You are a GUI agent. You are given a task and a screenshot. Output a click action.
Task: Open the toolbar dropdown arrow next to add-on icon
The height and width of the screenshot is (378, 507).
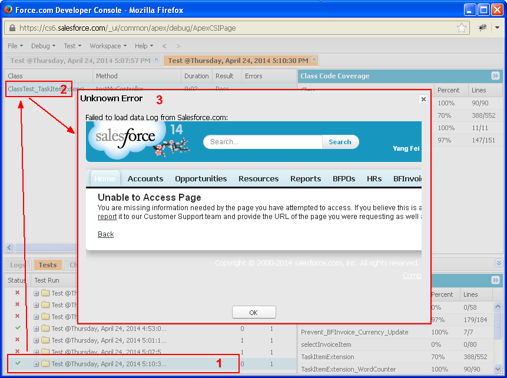[498, 28]
